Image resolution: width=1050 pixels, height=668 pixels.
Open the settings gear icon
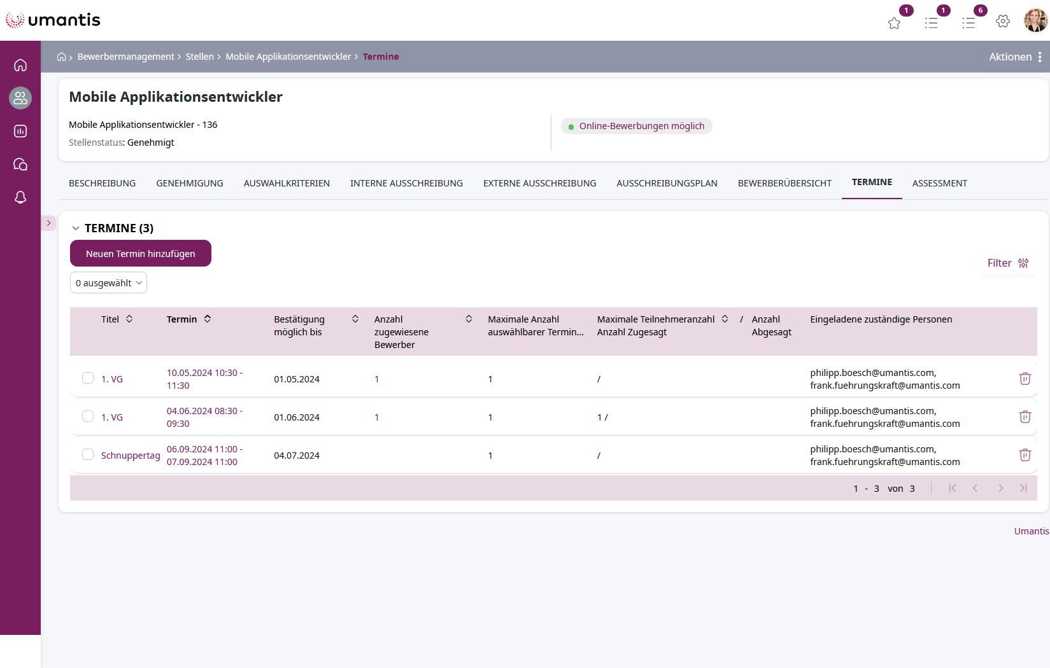(x=1003, y=21)
